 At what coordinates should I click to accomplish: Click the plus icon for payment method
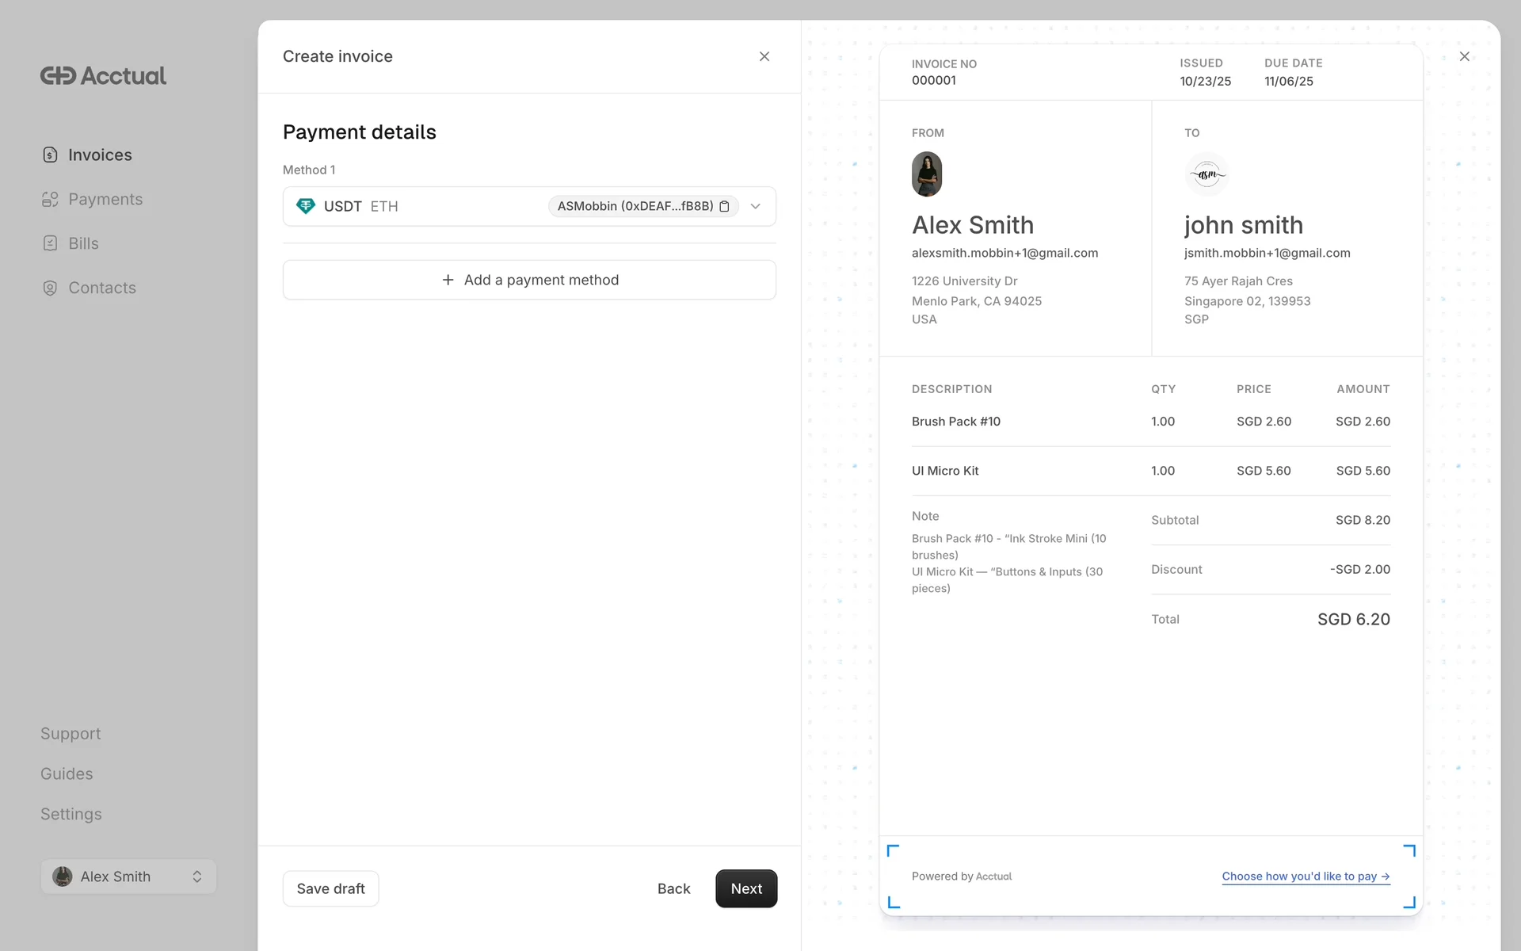(448, 280)
